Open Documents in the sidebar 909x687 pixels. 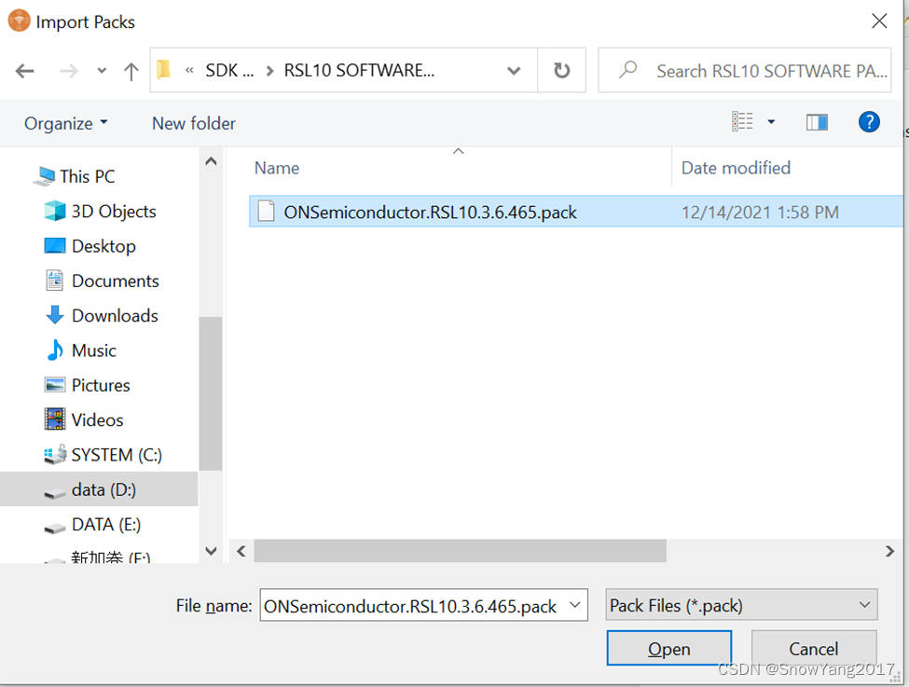[x=116, y=281]
